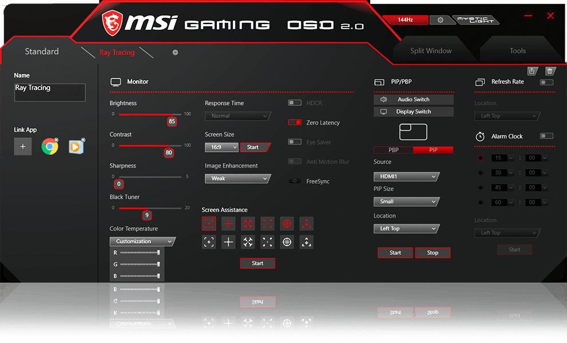This screenshot has width=567, height=343.
Task: Toggle HDCR switch
Action: [x=295, y=102]
